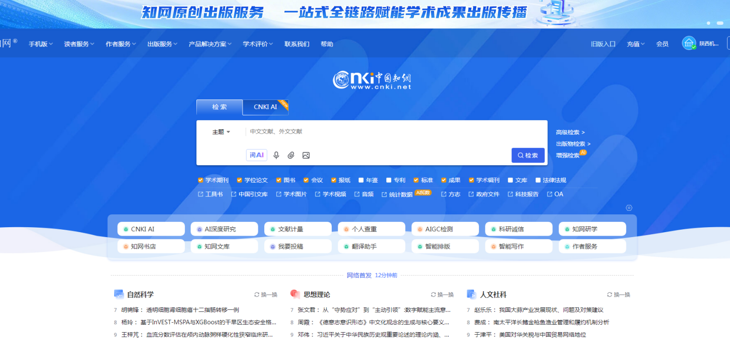
Task: Open the AIGC检测 shortcut tile
Action: pos(445,229)
